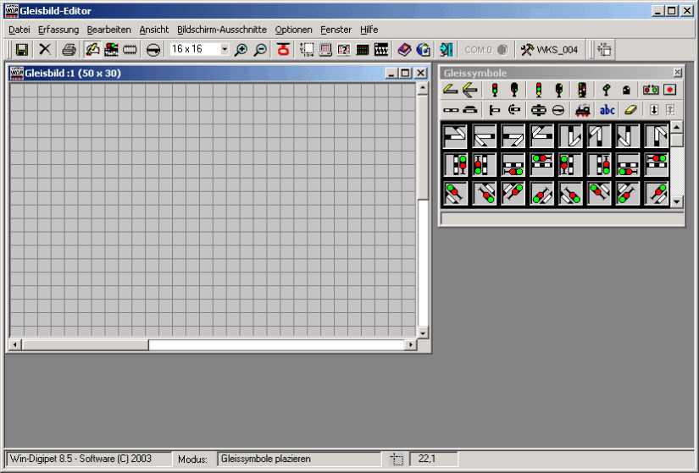The image size is (699, 473).
Task: Select the single red dot button category
Action: pyautogui.click(x=670, y=90)
